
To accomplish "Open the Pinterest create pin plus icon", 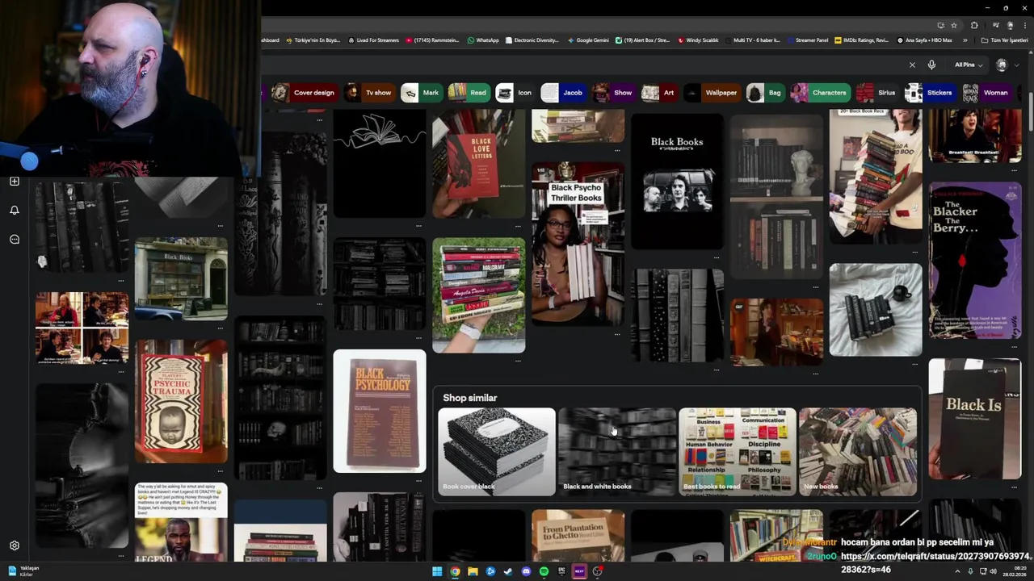I will point(14,182).
